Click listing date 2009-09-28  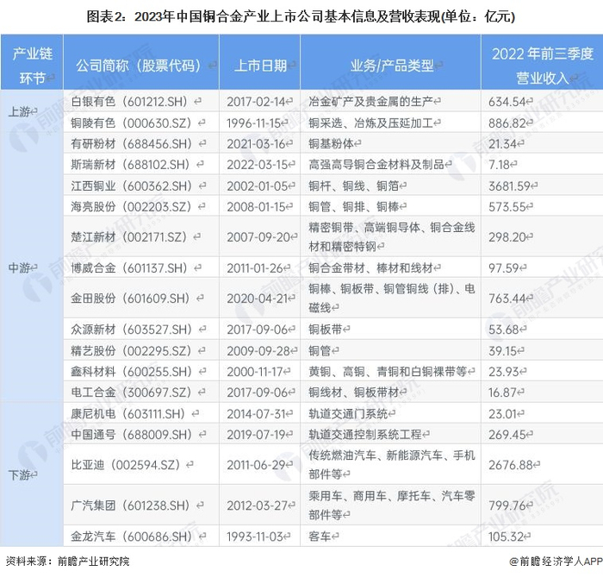pos(258,351)
